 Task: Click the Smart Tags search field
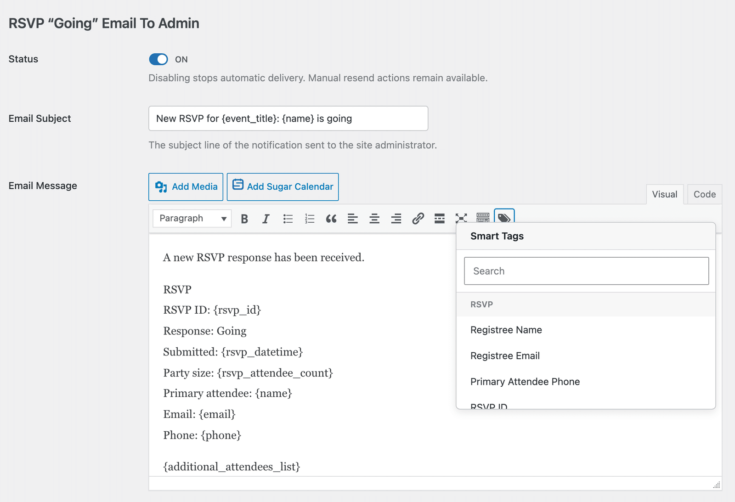point(586,271)
